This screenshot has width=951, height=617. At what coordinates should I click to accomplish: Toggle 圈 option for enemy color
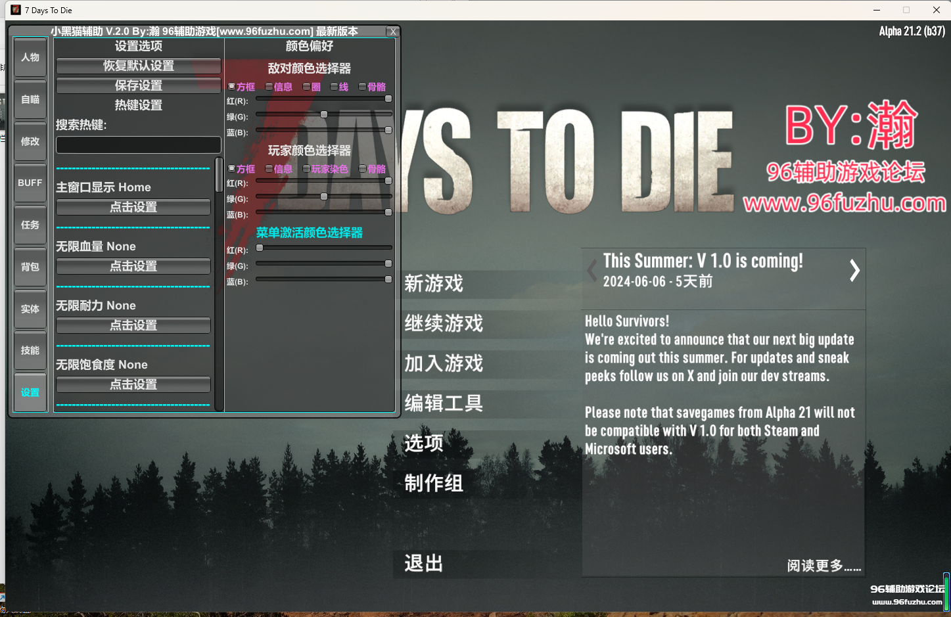(306, 87)
